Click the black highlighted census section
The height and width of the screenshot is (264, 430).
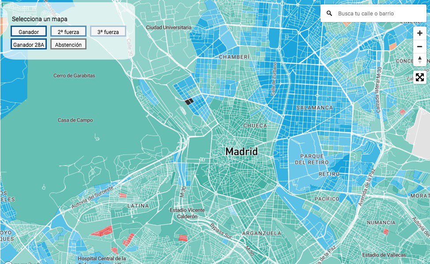[x=189, y=102]
